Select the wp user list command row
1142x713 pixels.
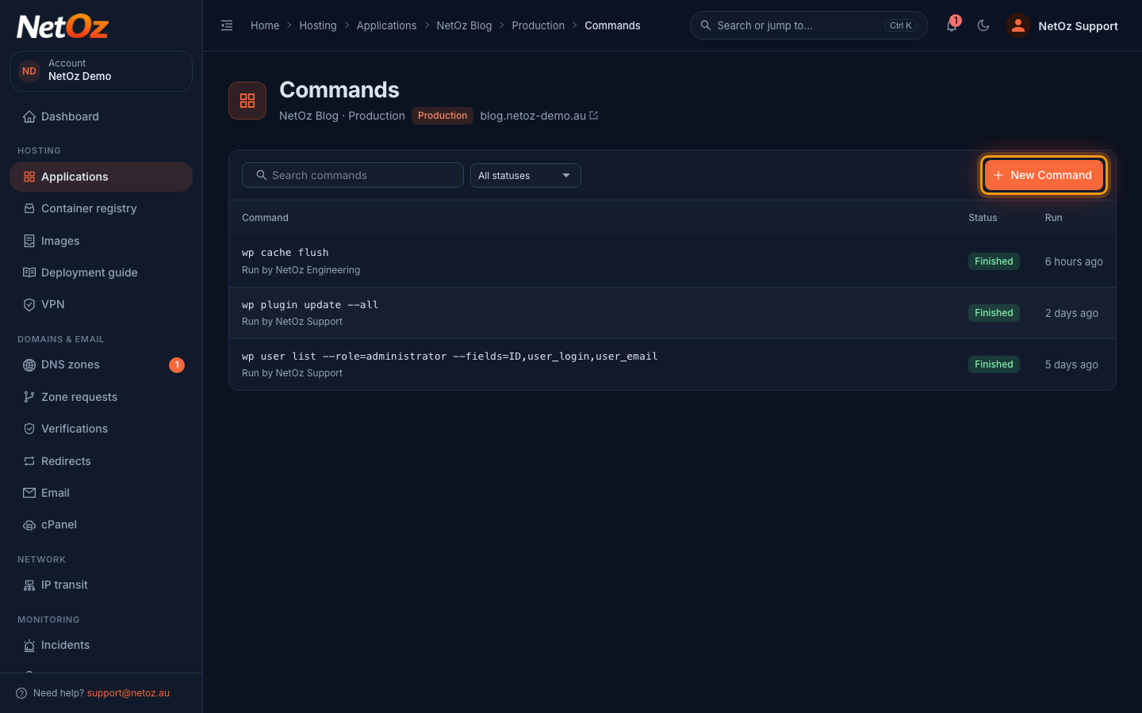(x=673, y=364)
